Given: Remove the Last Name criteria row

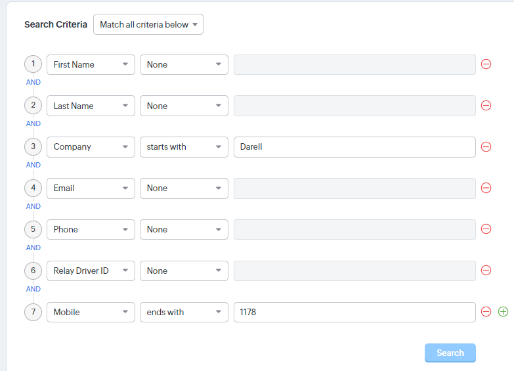Looking at the screenshot, I should (486, 106).
